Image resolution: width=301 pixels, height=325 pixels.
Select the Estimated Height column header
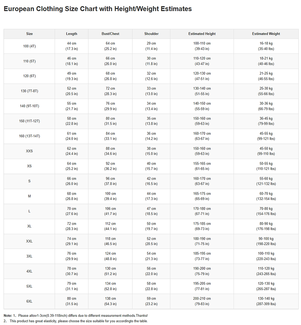pyautogui.click(x=202, y=34)
